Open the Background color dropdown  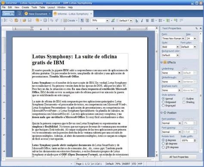pyautogui.click(x=178, y=55)
